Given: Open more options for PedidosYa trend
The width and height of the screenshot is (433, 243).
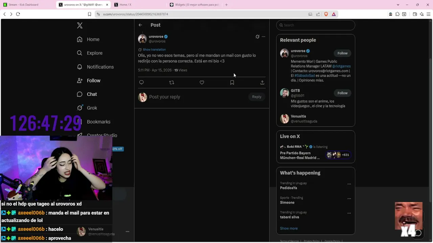Looking at the screenshot, I should point(349,184).
